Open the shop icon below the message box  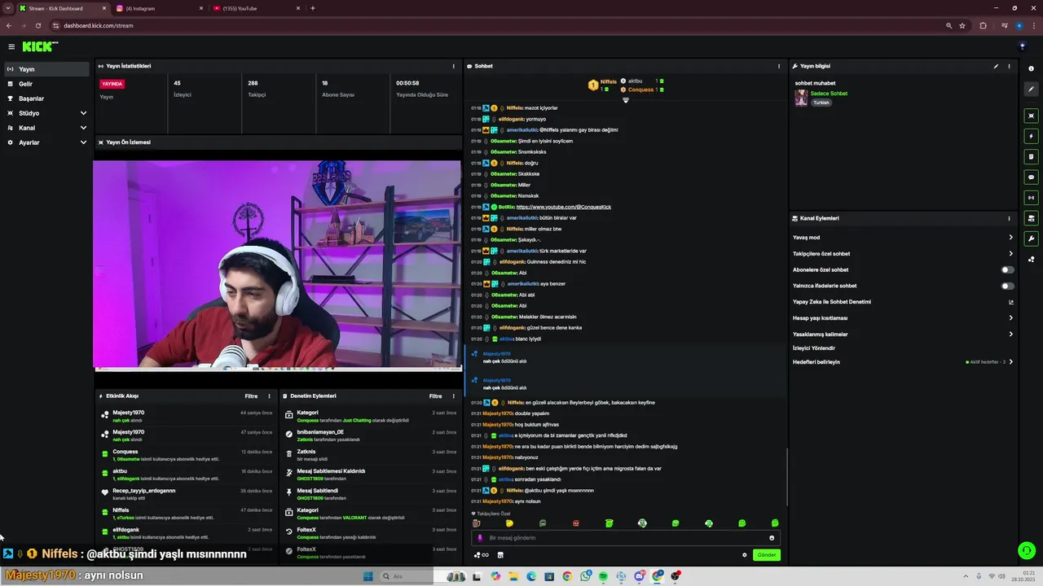coord(500,555)
